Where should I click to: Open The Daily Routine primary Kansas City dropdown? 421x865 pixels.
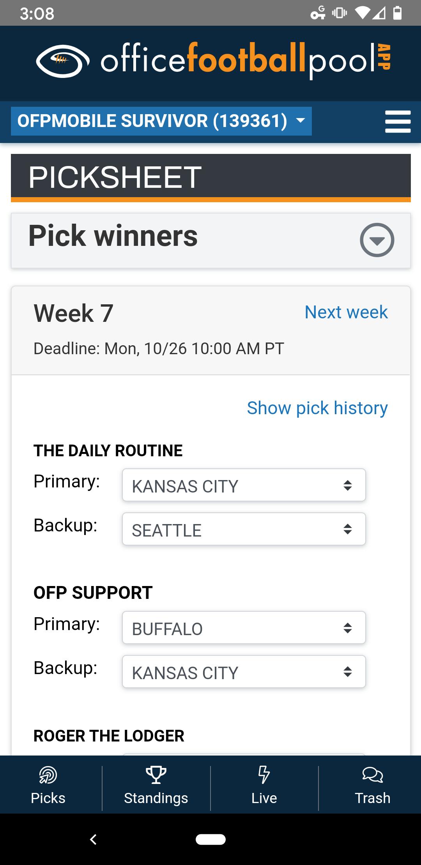click(x=244, y=485)
